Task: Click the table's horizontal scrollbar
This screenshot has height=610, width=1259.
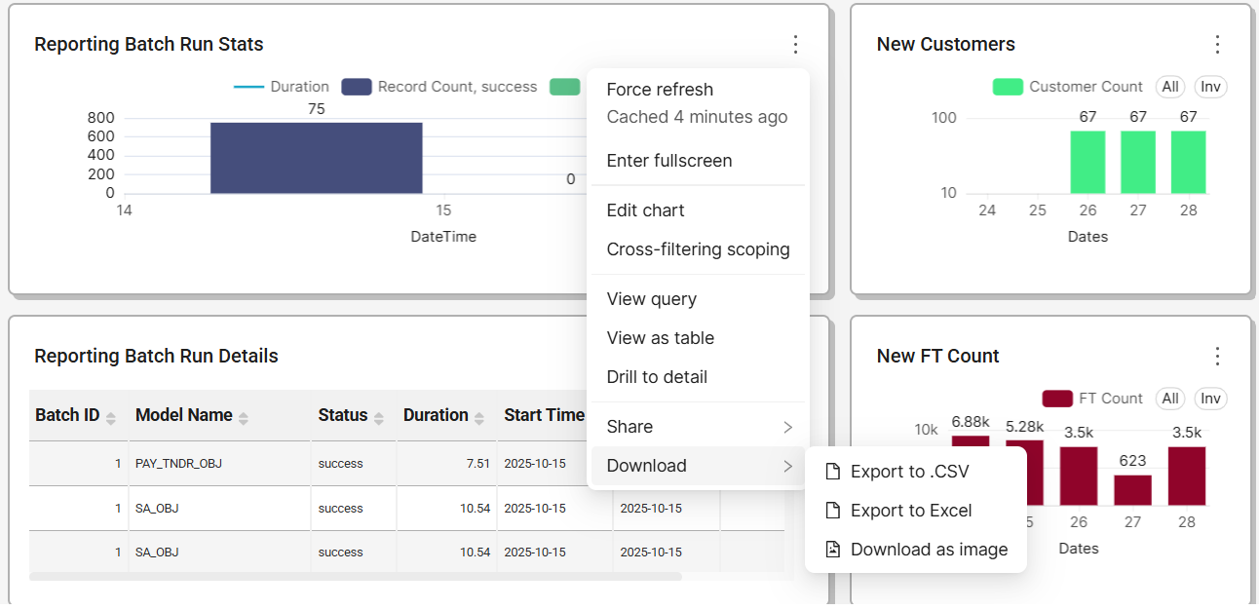Action: pos(356,577)
